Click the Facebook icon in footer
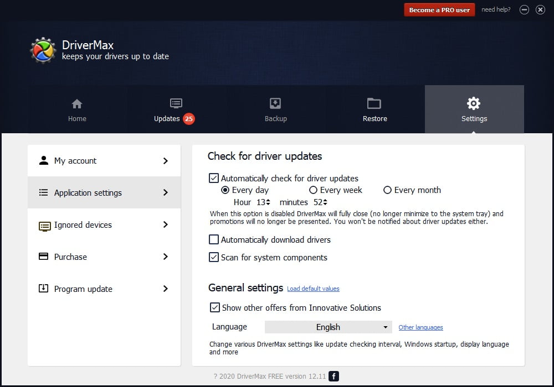 point(334,376)
